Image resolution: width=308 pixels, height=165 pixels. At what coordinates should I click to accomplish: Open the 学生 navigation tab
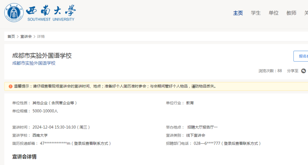pos(256,13)
